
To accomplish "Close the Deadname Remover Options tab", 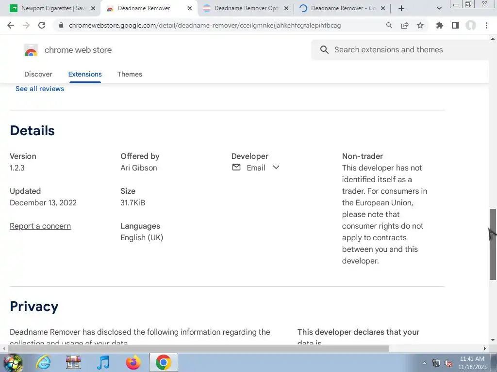I will click(x=286, y=8).
